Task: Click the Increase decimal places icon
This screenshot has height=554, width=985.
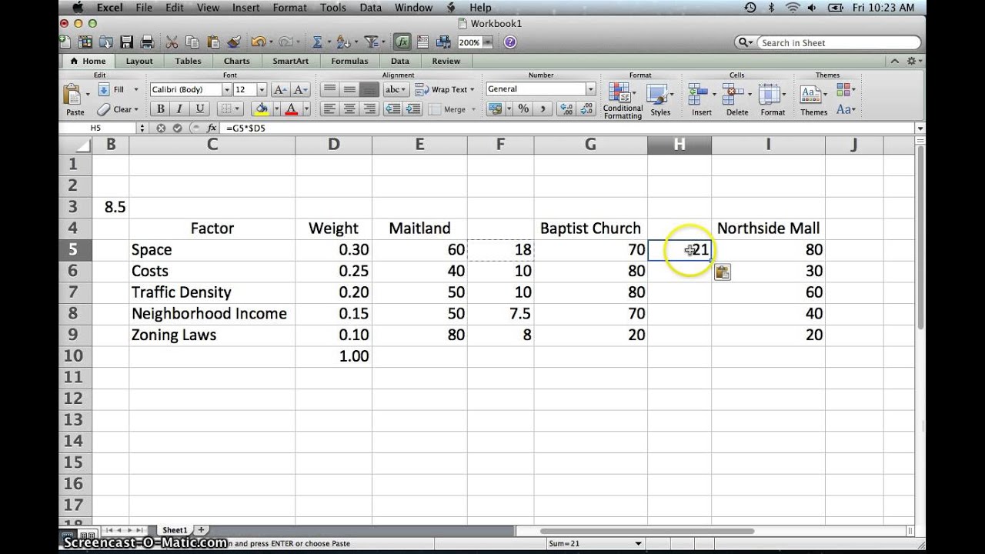Action: 567,109
